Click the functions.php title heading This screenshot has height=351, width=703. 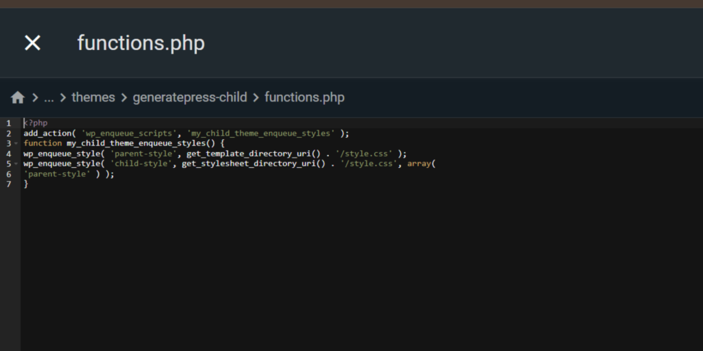(141, 43)
